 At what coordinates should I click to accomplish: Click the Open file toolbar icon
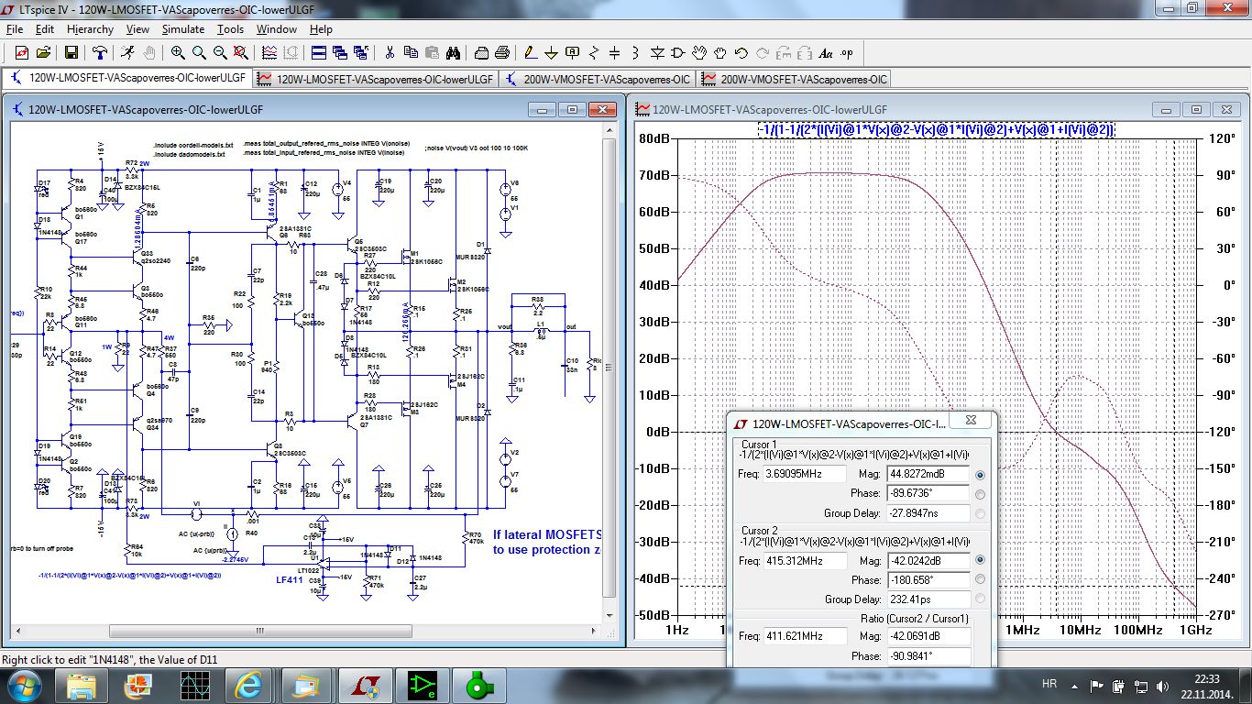click(x=42, y=52)
